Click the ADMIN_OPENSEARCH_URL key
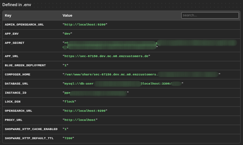The height and width of the screenshot is (145, 243). click(24, 25)
